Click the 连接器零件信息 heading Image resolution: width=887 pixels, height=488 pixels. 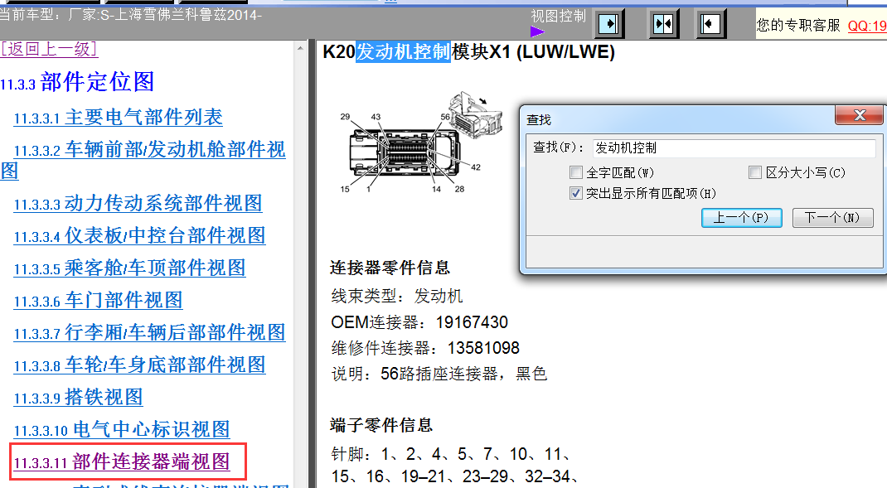(390, 268)
